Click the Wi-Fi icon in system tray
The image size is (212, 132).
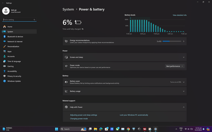186,129
